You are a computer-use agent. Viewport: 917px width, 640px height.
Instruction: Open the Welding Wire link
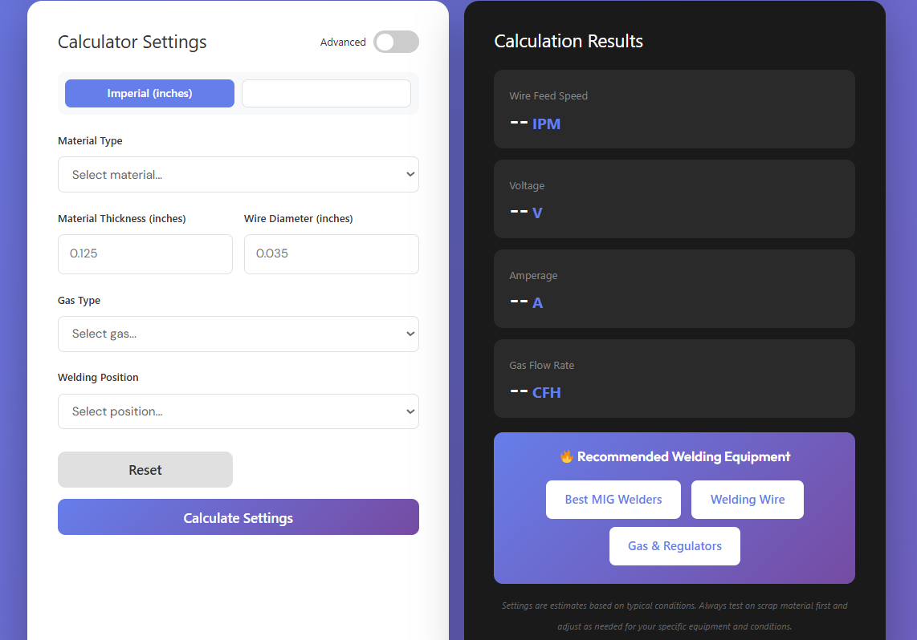click(x=748, y=500)
